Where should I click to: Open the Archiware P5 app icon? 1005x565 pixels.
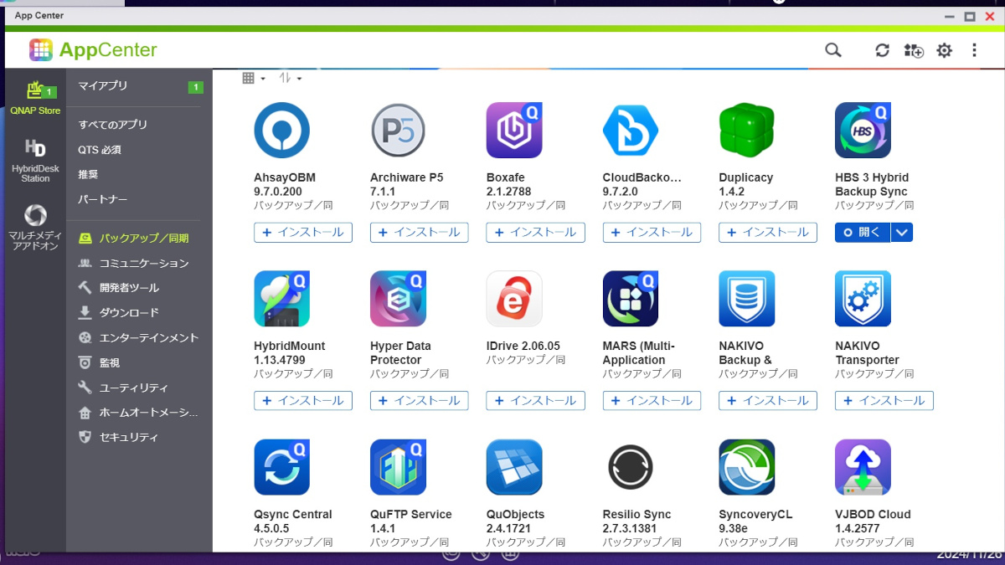pos(398,131)
